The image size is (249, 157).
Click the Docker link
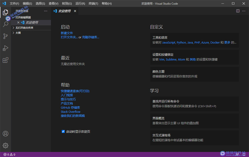(215, 42)
